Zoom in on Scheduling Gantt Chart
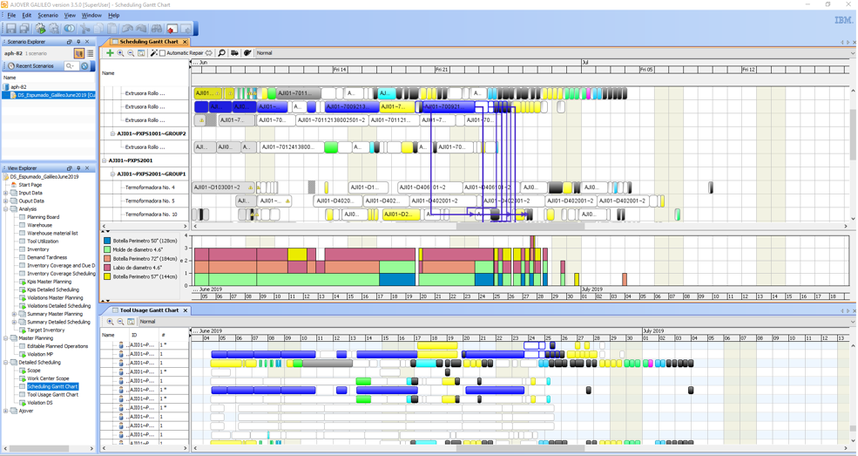This screenshot has height=456, width=858. tap(120, 53)
